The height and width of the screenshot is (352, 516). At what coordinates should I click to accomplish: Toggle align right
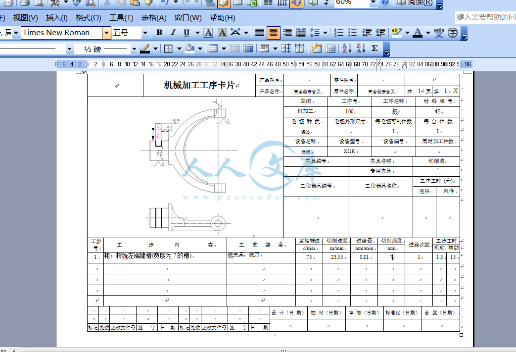287,33
